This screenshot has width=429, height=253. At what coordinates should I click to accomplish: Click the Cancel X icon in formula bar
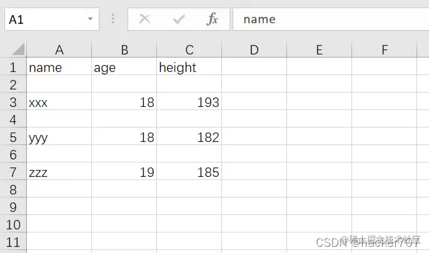[x=144, y=19]
